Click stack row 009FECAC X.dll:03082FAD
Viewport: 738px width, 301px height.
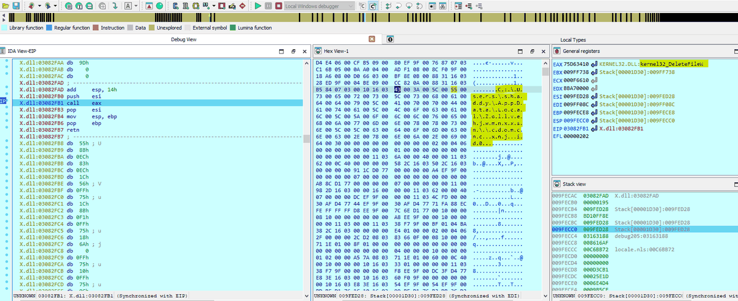(645, 195)
